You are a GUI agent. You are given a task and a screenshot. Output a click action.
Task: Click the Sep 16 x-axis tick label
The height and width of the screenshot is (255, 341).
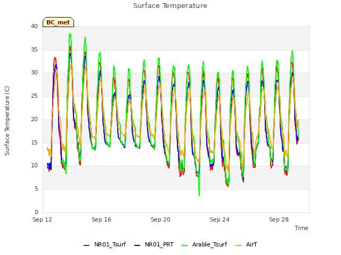click(101, 219)
